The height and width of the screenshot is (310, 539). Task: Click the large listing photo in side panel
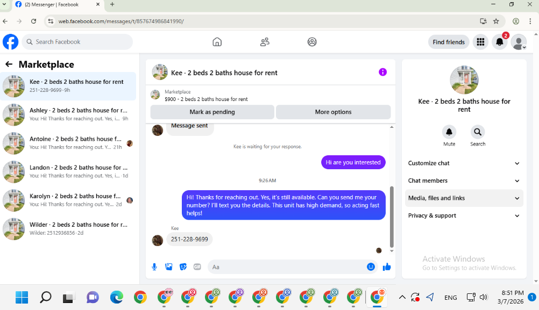click(464, 80)
